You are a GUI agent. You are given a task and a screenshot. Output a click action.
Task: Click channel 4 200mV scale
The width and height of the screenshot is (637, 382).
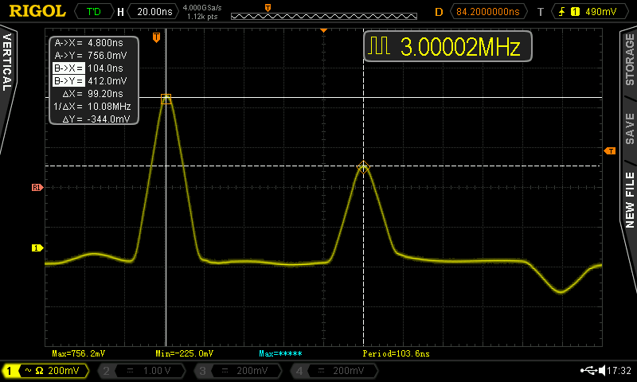pyautogui.click(x=349, y=371)
